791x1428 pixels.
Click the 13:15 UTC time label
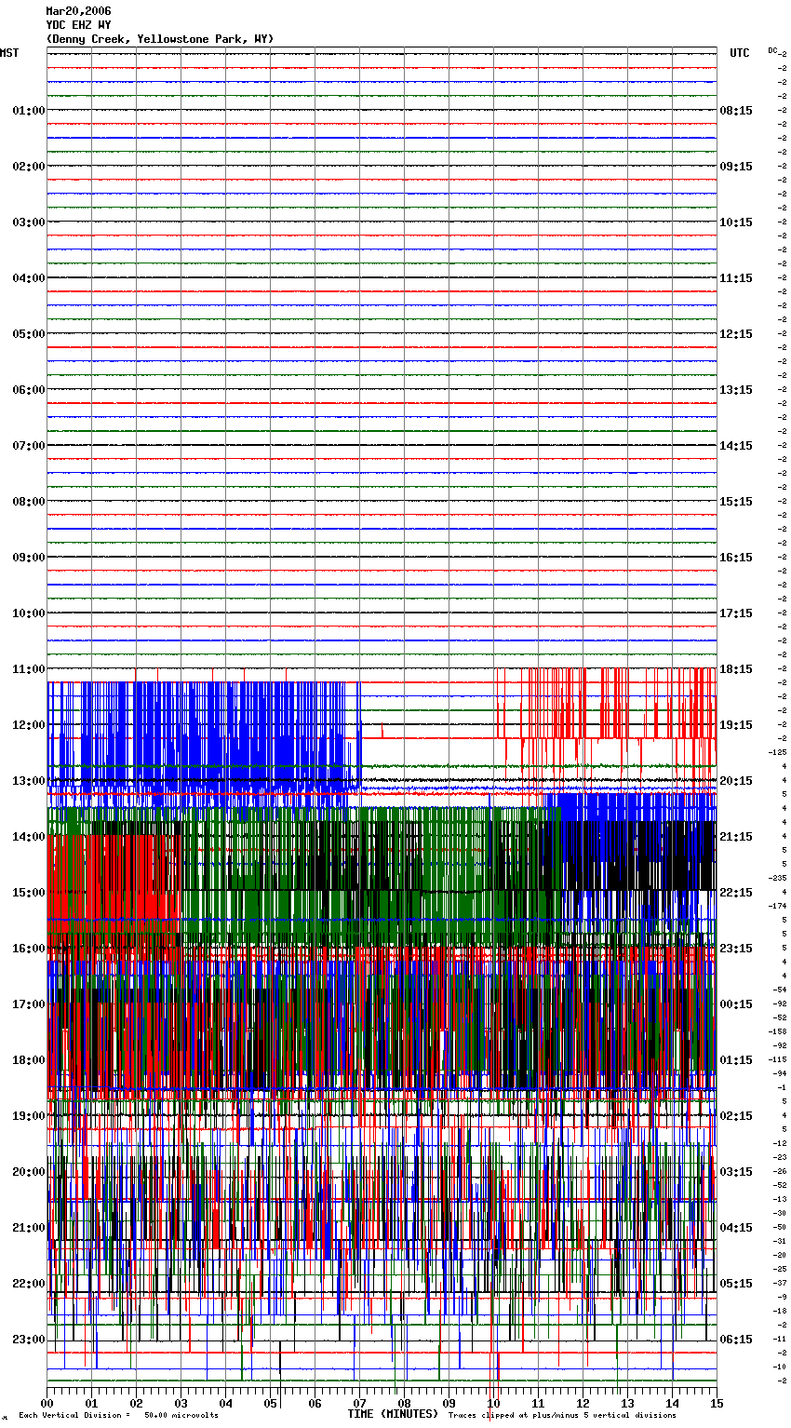736,390
